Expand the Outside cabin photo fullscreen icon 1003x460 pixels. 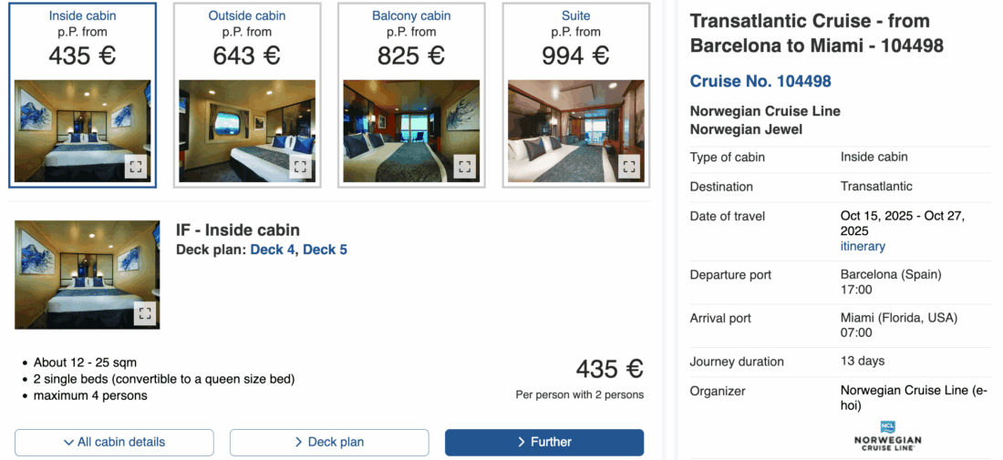pos(300,167)
